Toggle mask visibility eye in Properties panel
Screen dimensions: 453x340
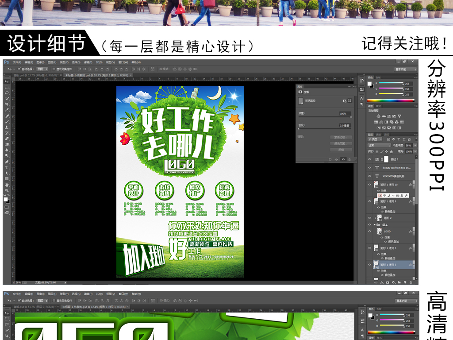[x=343, y=159]
